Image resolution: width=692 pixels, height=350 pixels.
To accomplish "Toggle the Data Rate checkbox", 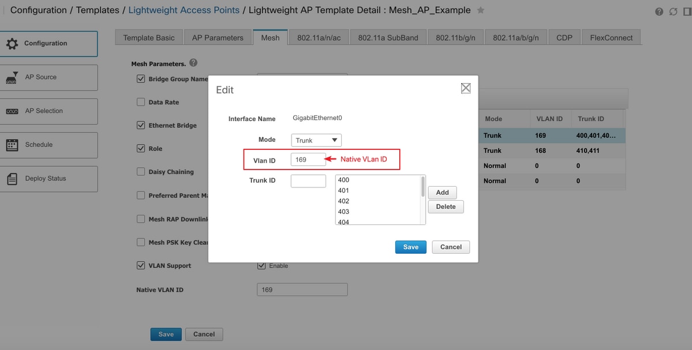I will (141, 102).
